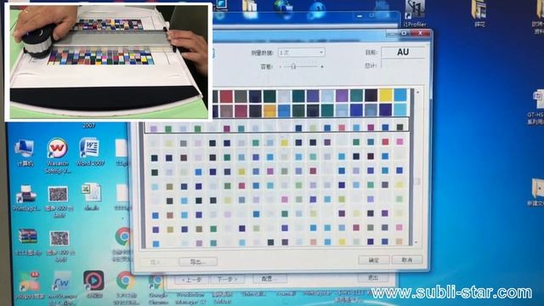544x306 pixels.
Task: Click the tolerance slider handle
Action: tap(293, 66)
